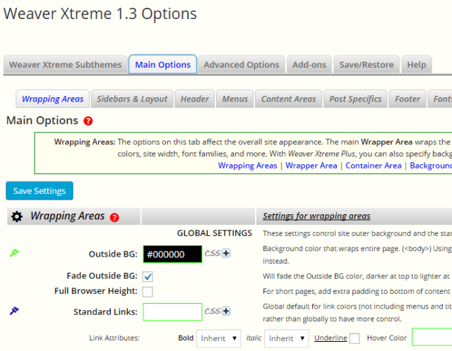452x351 pixels.
Task: Click the Outside BG #000000 color field
Action: [x=172, y=254]
